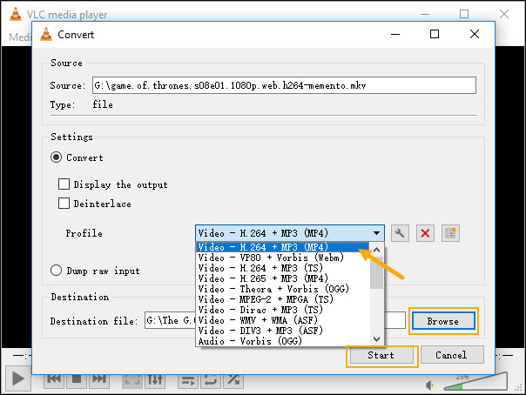Click previous media button in VLC window

click(x=54, y=379)
